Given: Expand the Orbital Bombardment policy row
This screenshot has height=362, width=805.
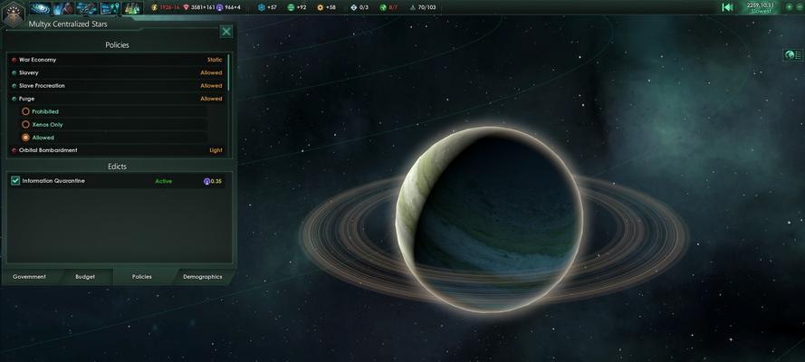Looking at the screenshot, I should tap(118, 150).
